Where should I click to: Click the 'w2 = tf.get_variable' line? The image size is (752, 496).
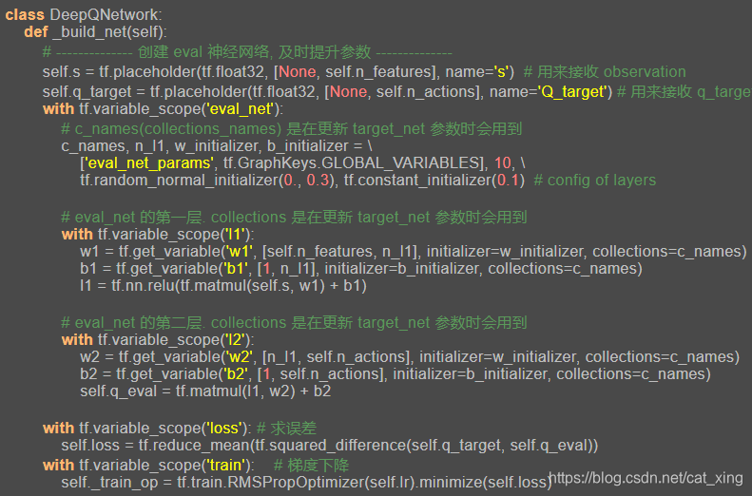tap(410, 357)
